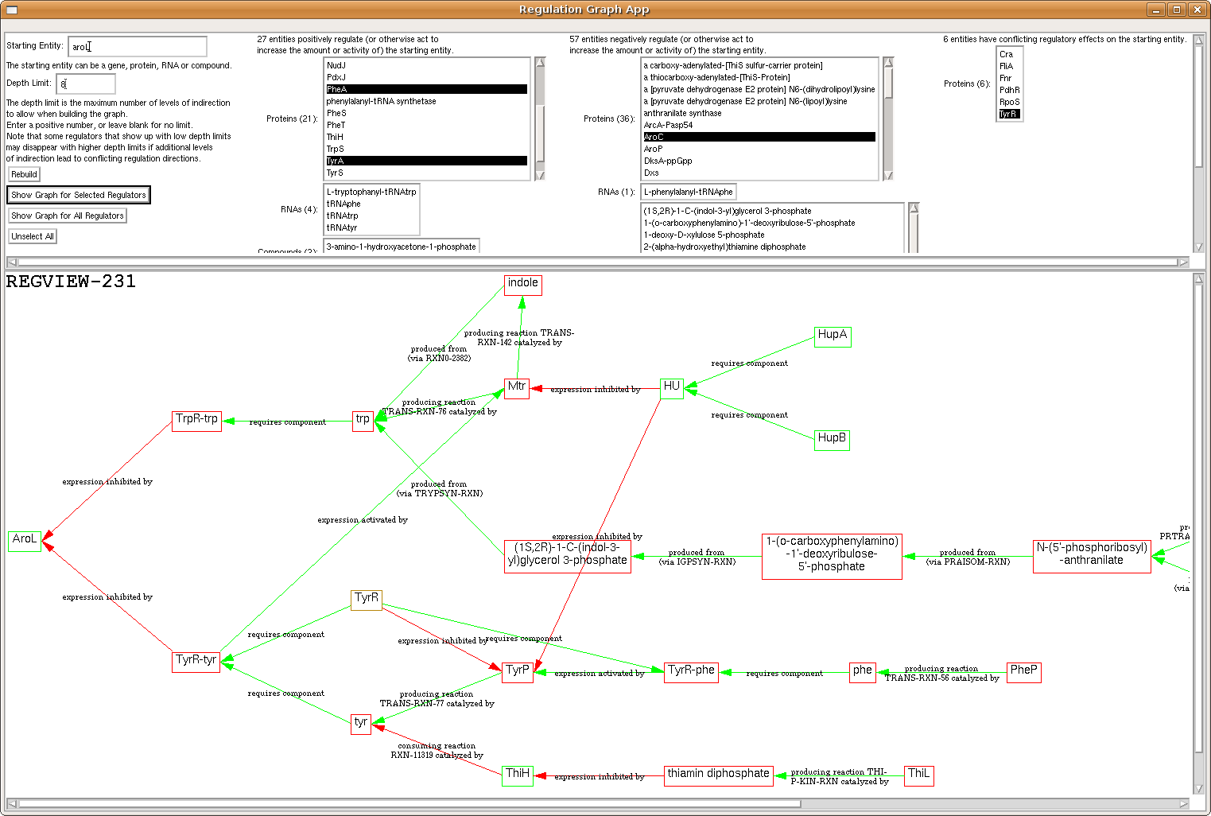Select 1-deoxy-D-xylulose 5-phosphate compound
1211x816 pixels.
coord(772,235)
